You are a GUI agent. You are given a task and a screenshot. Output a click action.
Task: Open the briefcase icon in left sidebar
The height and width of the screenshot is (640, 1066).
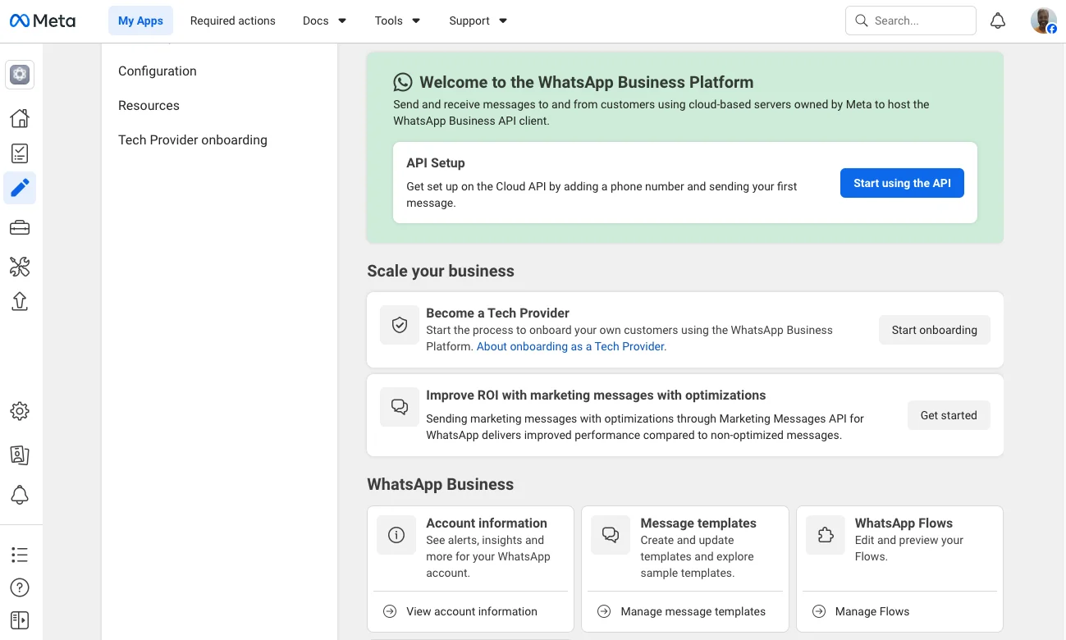point(20,227)
